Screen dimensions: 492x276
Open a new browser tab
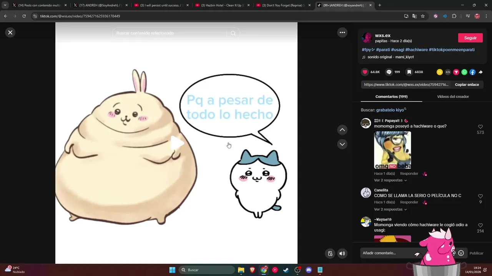380,5
